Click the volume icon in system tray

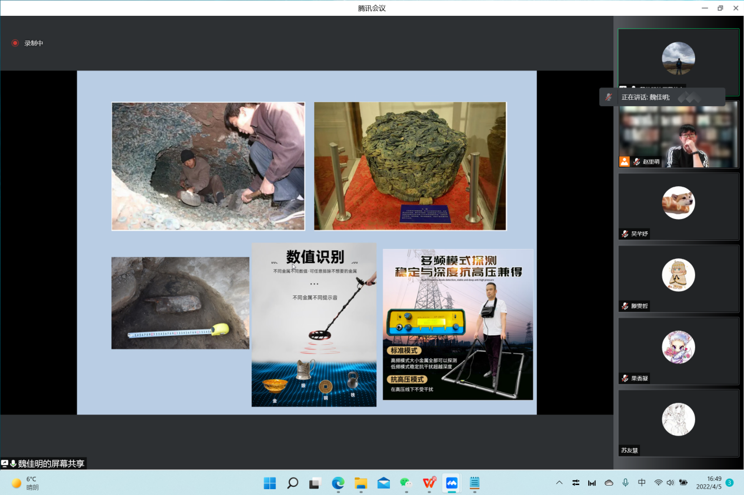670,483
